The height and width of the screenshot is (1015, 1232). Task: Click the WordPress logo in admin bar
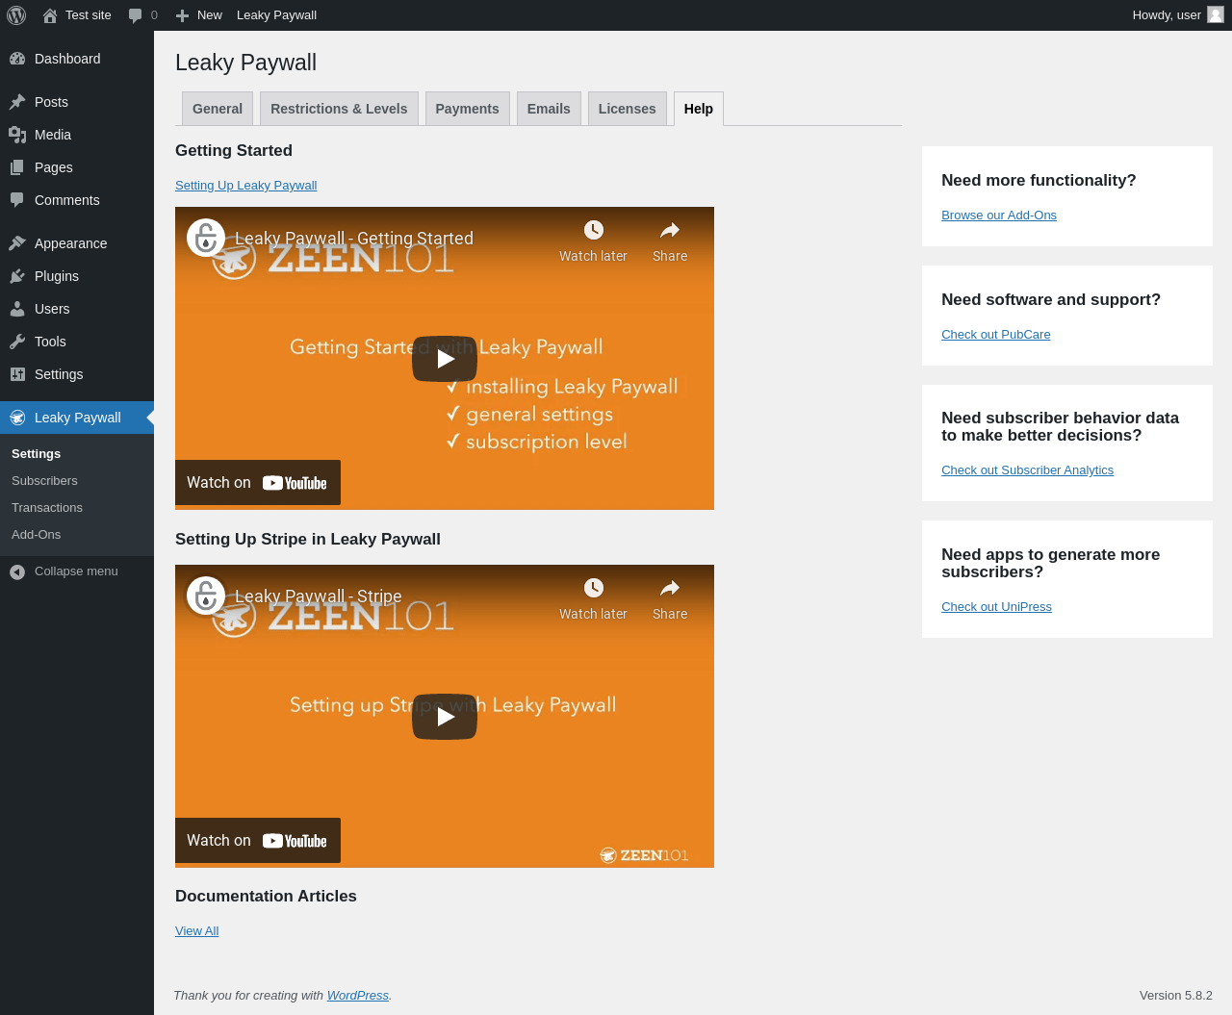coord(16,15)
